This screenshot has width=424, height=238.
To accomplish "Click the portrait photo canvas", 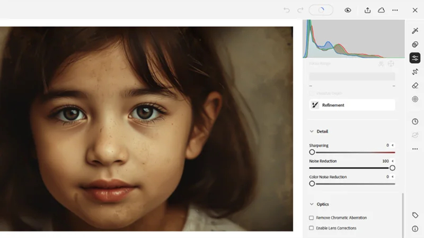I will pos(146,129).
